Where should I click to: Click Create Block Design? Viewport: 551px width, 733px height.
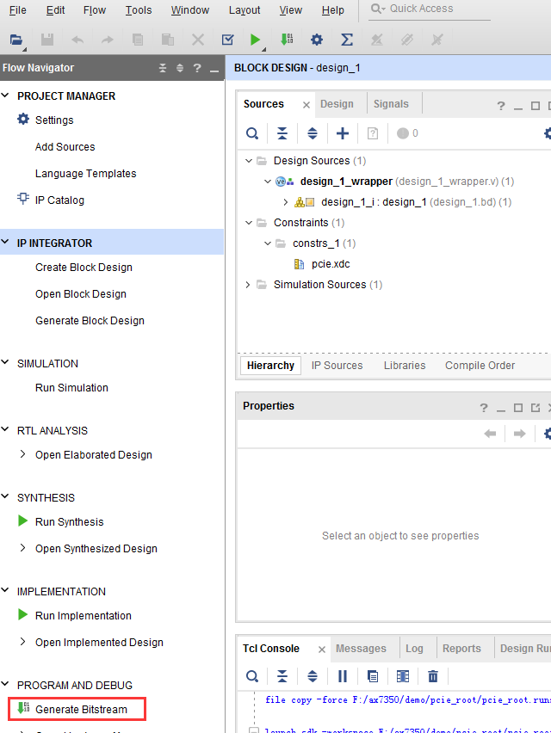(84, 268)
